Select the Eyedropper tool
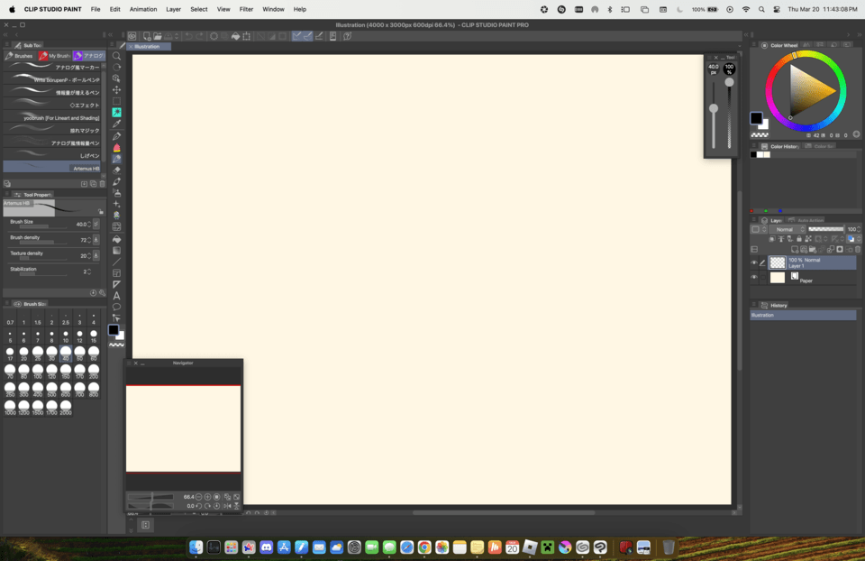This screenshot has height=561, width=865. [x=116, y=124]
